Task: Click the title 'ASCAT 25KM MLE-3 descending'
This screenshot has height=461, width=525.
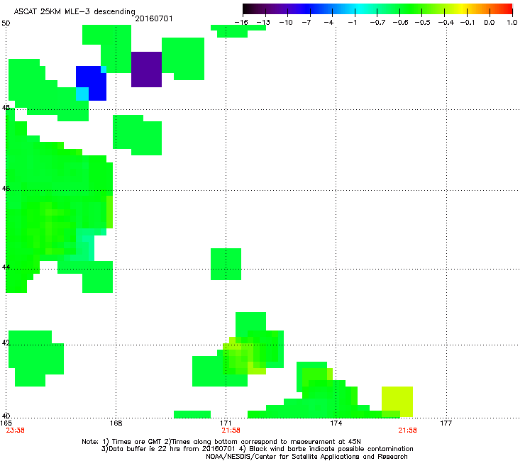Action: [74, 12]
